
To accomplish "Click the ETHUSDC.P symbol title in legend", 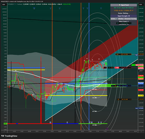I will (x=11, y=4).
